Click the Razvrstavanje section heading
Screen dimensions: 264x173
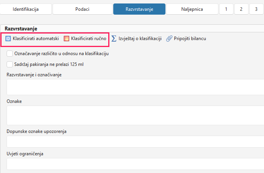[21, 29]
